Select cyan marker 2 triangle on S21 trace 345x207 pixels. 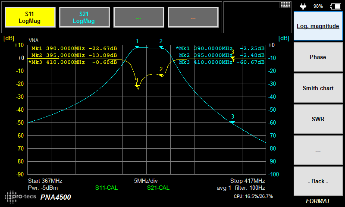point(161,47)
